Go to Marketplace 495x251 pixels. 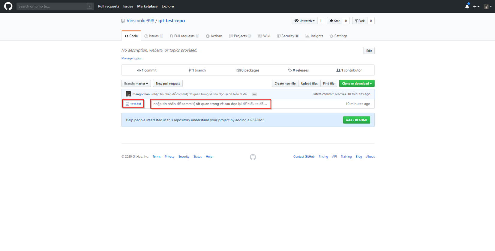click(x=147, y=6)
